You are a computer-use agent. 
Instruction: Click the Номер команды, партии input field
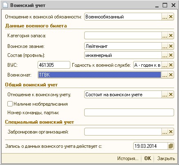click(x=129, y=113)
